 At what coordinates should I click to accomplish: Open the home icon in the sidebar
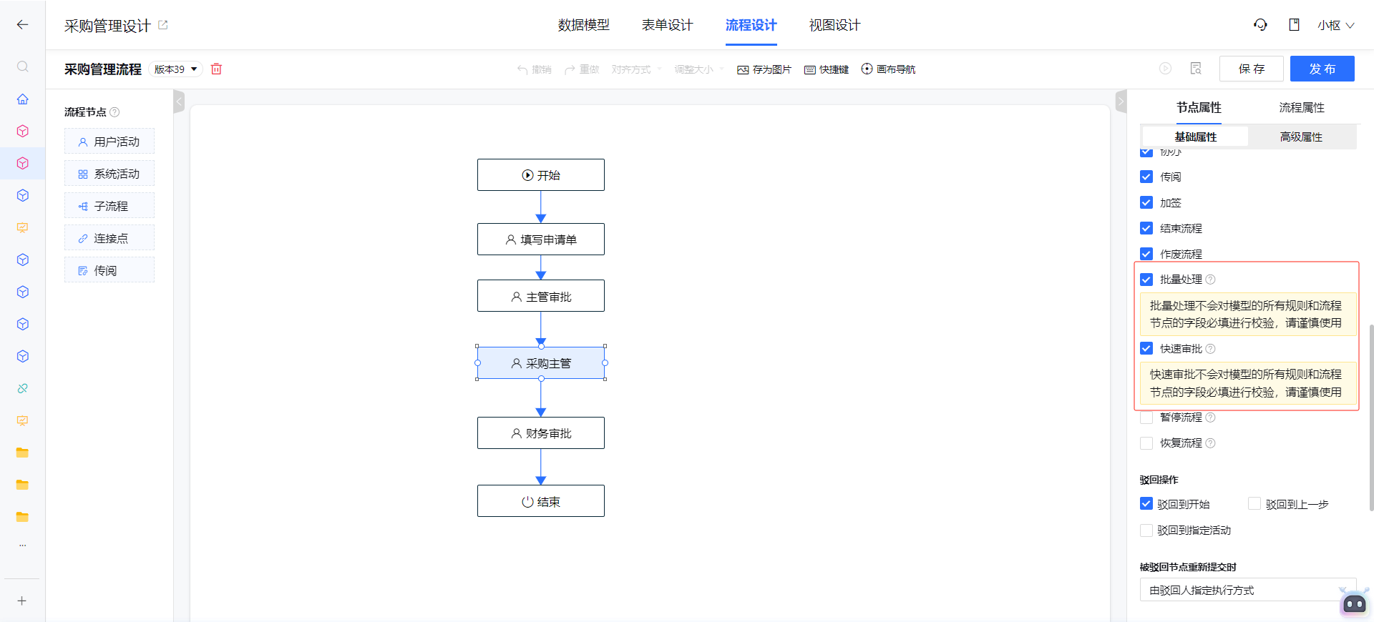[x=22, y=99]
